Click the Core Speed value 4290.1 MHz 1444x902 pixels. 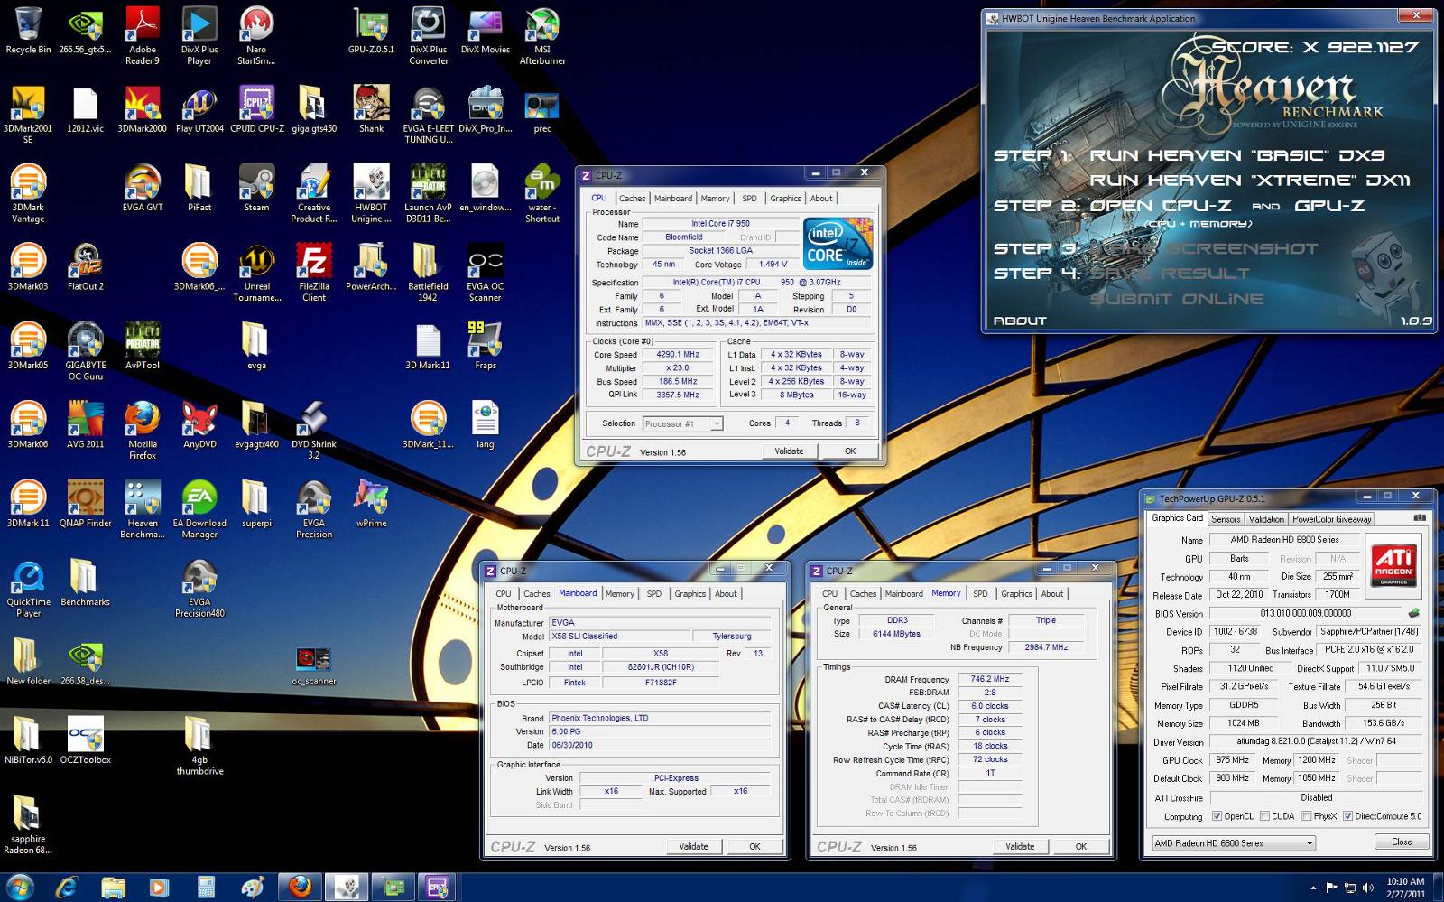tap(678, 355)
